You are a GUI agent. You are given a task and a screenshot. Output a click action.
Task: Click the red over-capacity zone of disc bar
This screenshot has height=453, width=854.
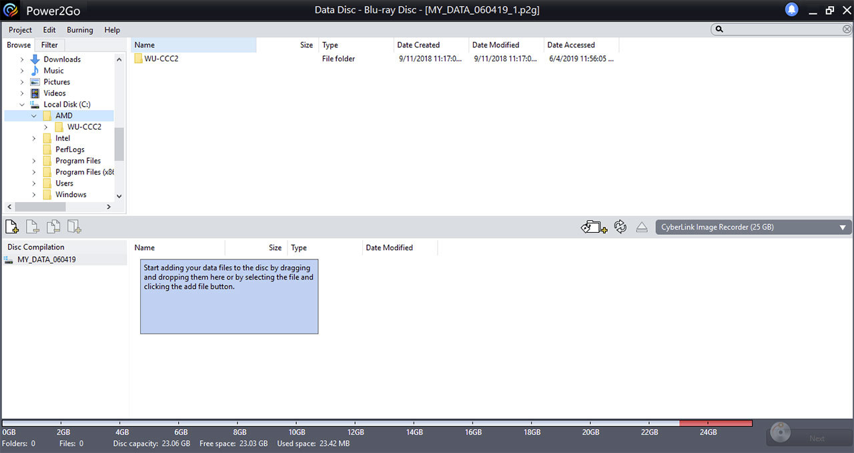point(716,423)
